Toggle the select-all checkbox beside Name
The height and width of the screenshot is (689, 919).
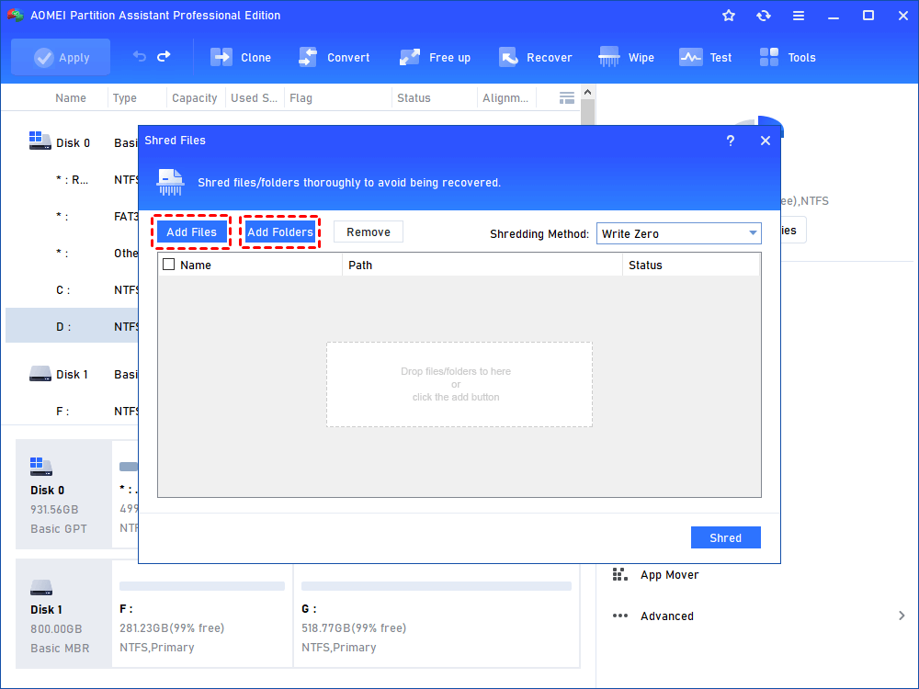tap(168, 265)
